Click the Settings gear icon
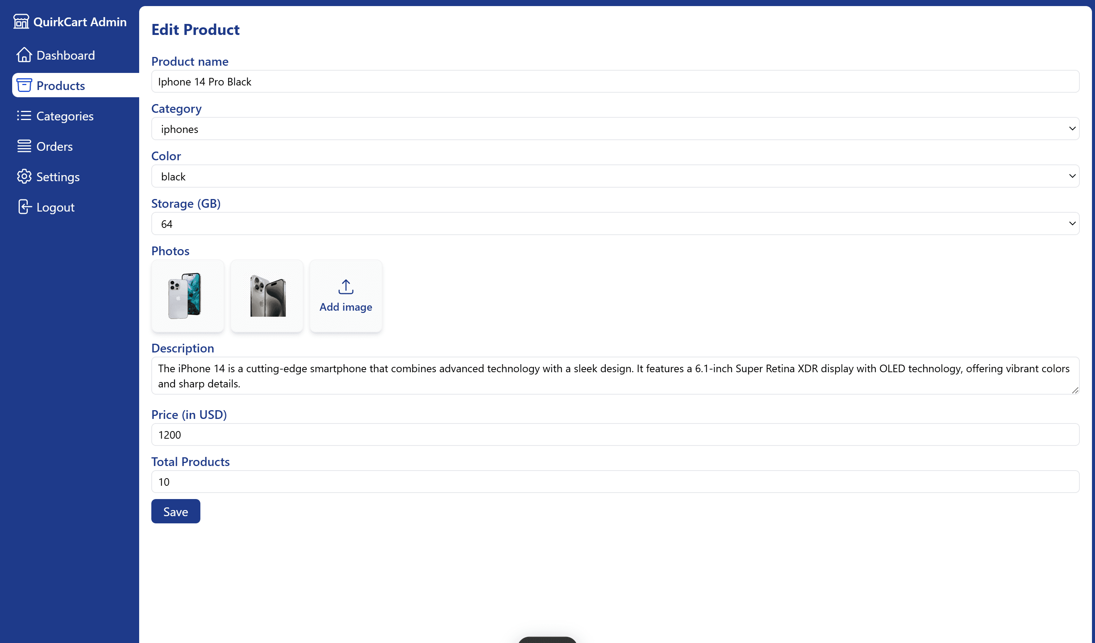1095x643 pixels. pyautogui.click(x=24, y=176)
